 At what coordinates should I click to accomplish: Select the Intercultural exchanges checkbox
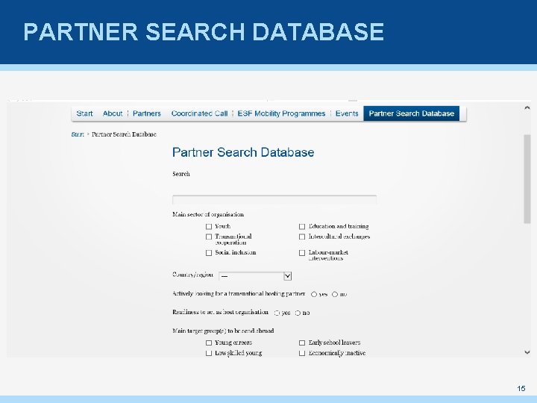(x=302, y=237)
